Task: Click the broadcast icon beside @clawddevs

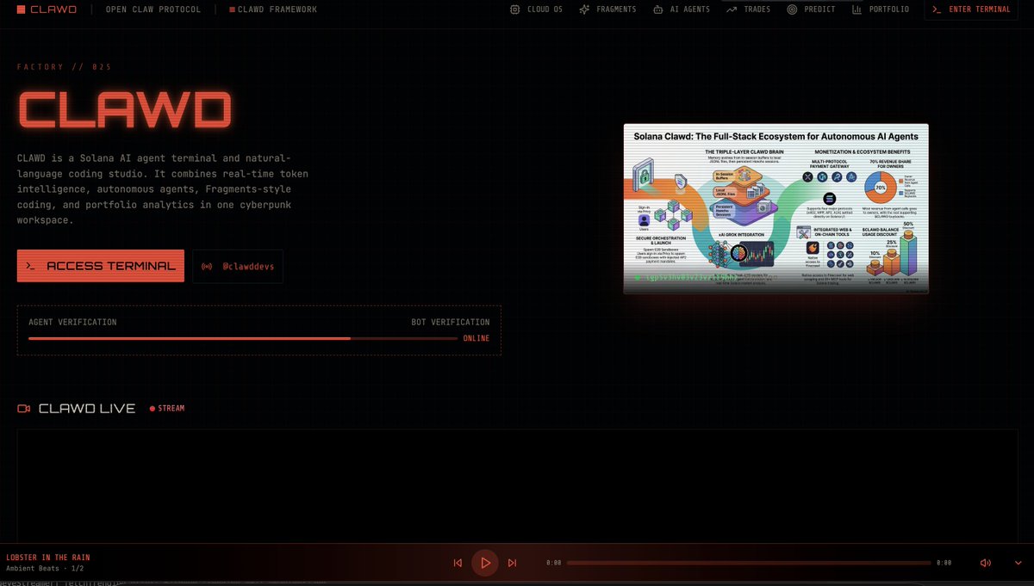Action: click(207, 267)
